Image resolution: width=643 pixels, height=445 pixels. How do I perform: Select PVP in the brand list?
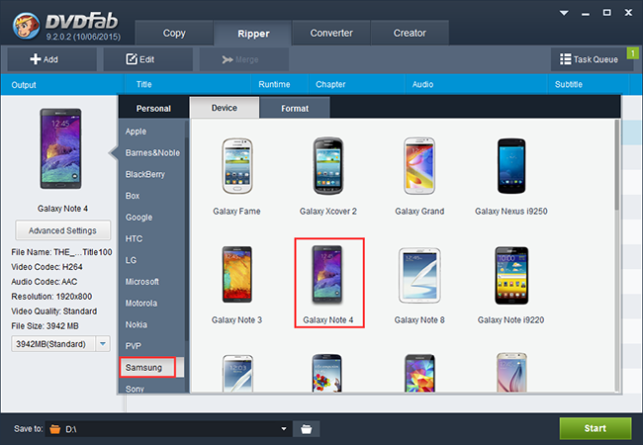(x=134, y=346)
